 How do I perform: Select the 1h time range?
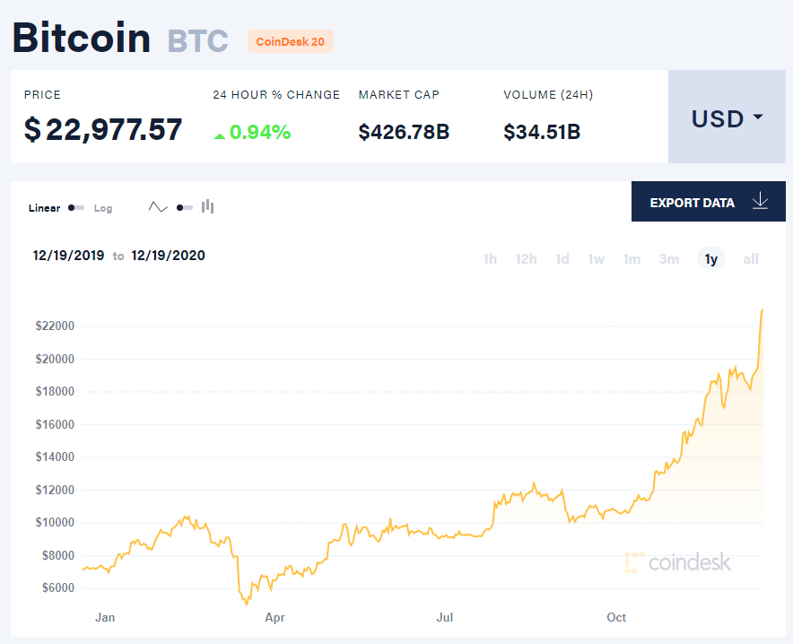click(490, 259)
